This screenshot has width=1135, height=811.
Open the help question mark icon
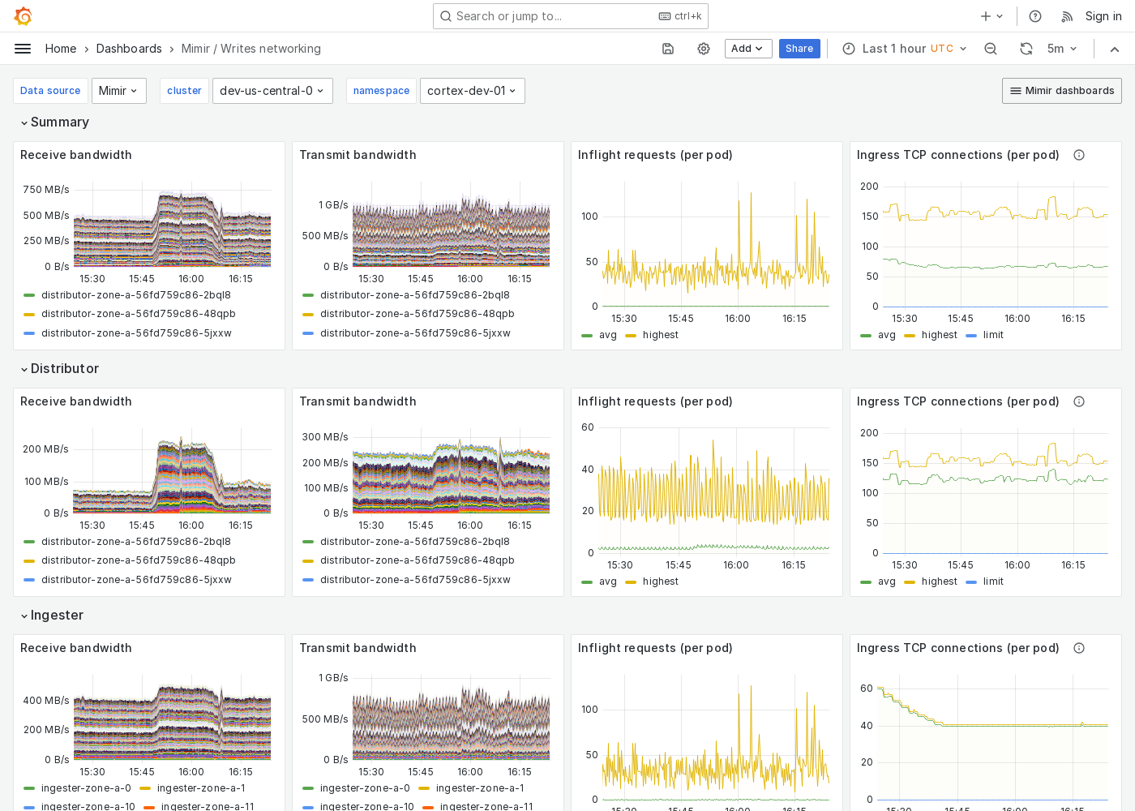(x=1034, y=15)
